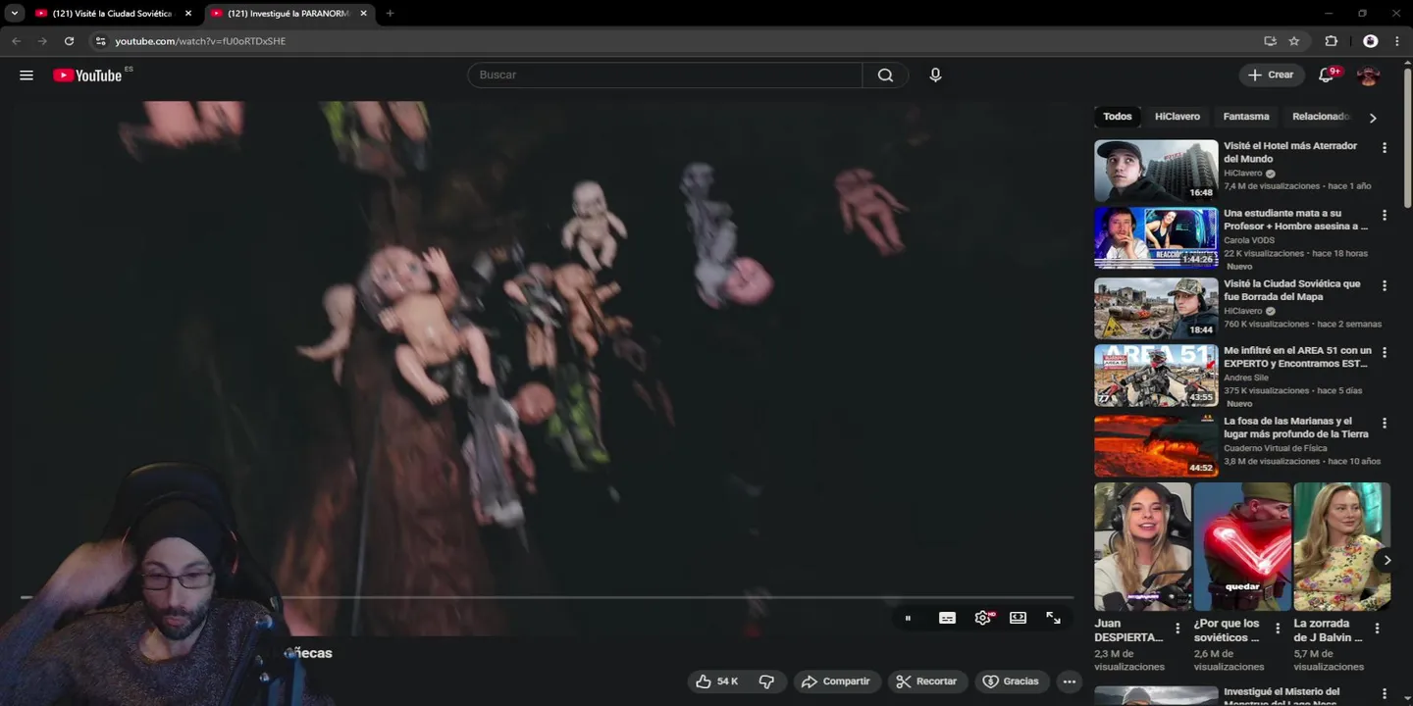Open thumbnail of Hotel más Aterrador video
The image size is (1413, 706).
pos(1156,171)
